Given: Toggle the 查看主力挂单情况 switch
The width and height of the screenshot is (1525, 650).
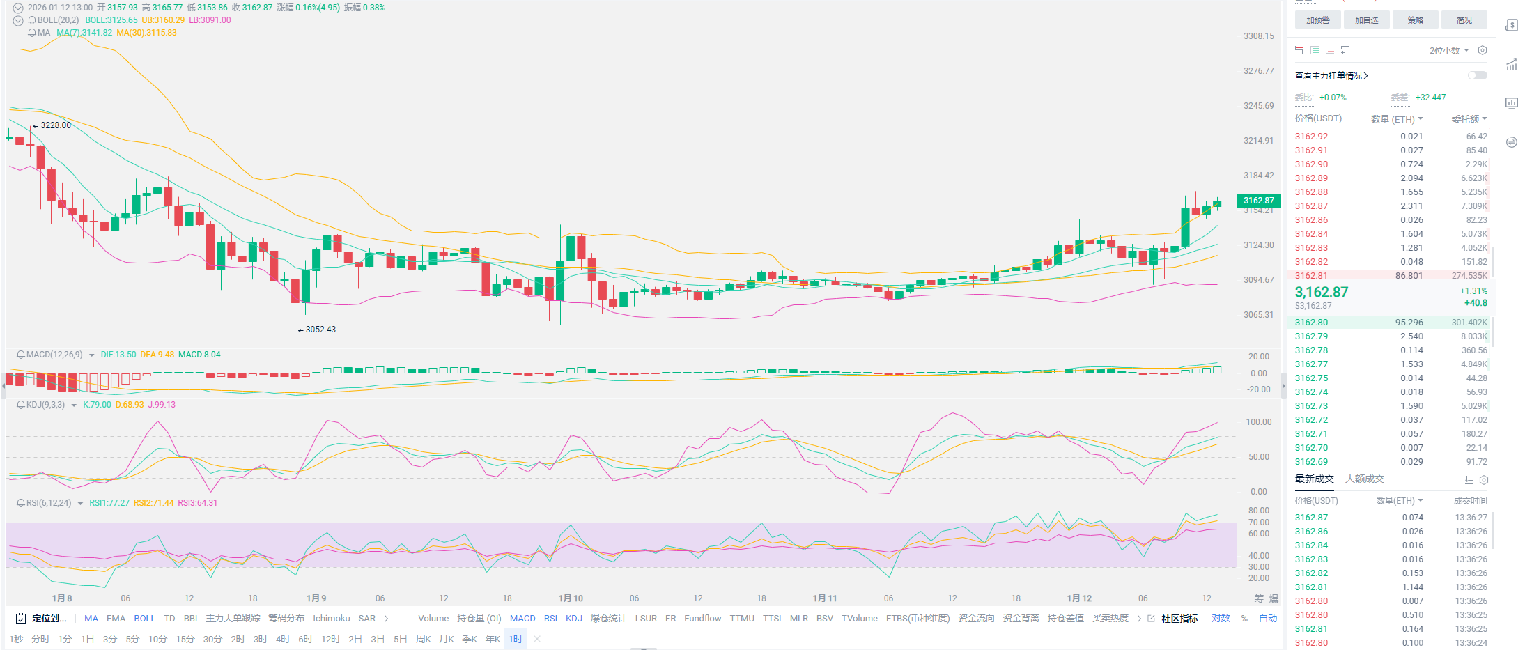Looking at the screenshot, I should tap(1477, 75).
